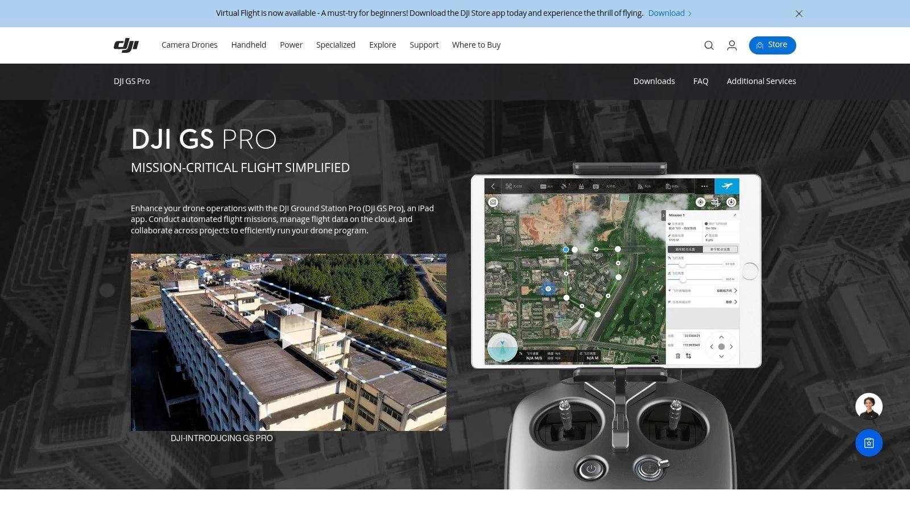Tap the remote controller icon in the top bar
The height and width of the screenshot is (511, 910).
[x=581, y=186]
